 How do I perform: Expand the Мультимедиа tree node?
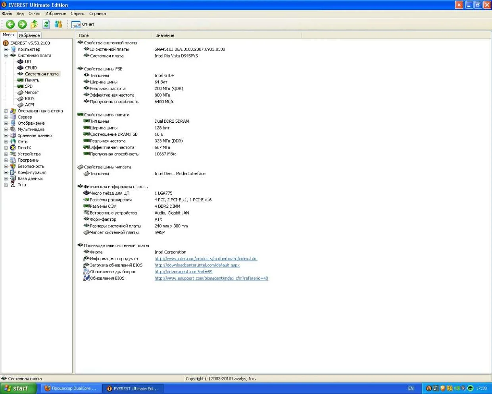coord(6,129)
